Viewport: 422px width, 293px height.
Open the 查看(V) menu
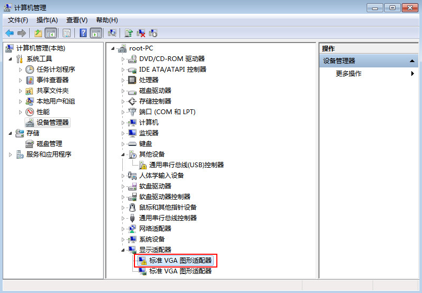(77, 20)
